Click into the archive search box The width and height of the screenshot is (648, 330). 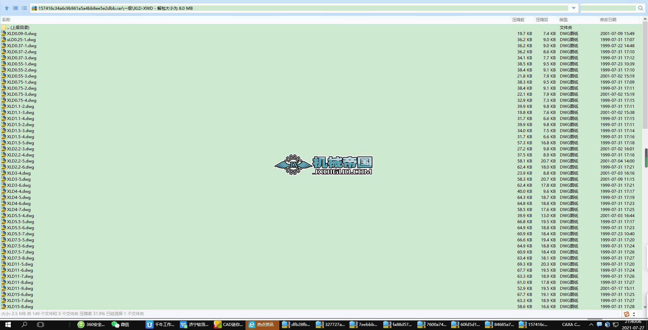(608, 8)
